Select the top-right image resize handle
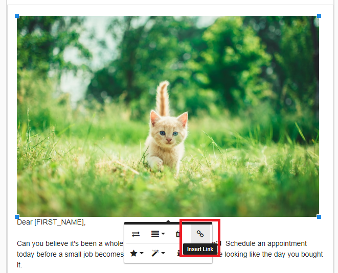This screenshot has width=338, height=273. (319, 16)
